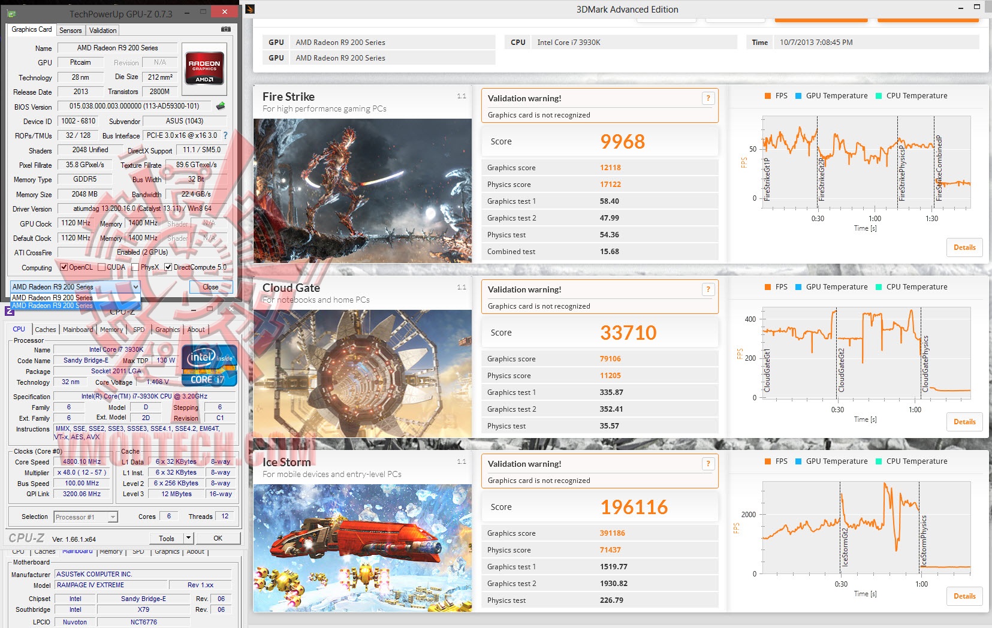Open the Cloud Gate validation warning help icon
Image resolution: width=992 pixels, height=628 pixels.
[708, 289]
